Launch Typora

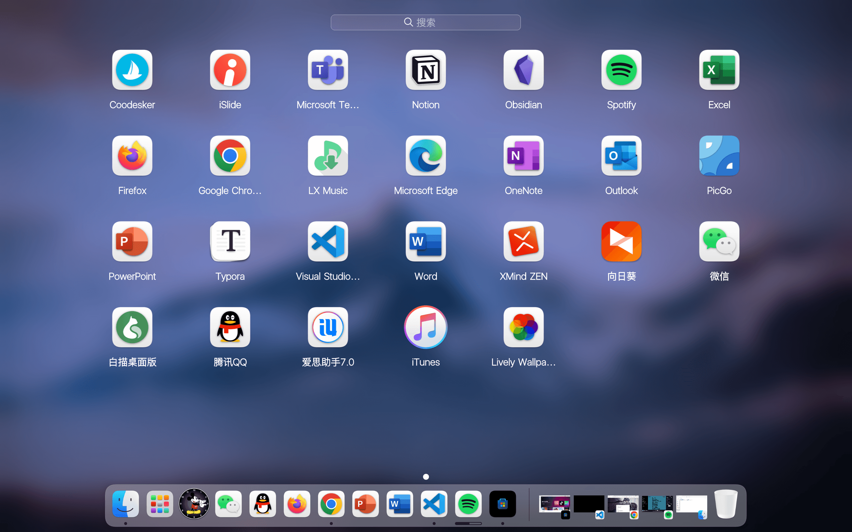point(230,241)
